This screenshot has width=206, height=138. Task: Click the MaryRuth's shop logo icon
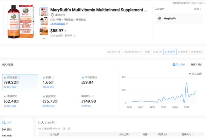tap(159, 19)
